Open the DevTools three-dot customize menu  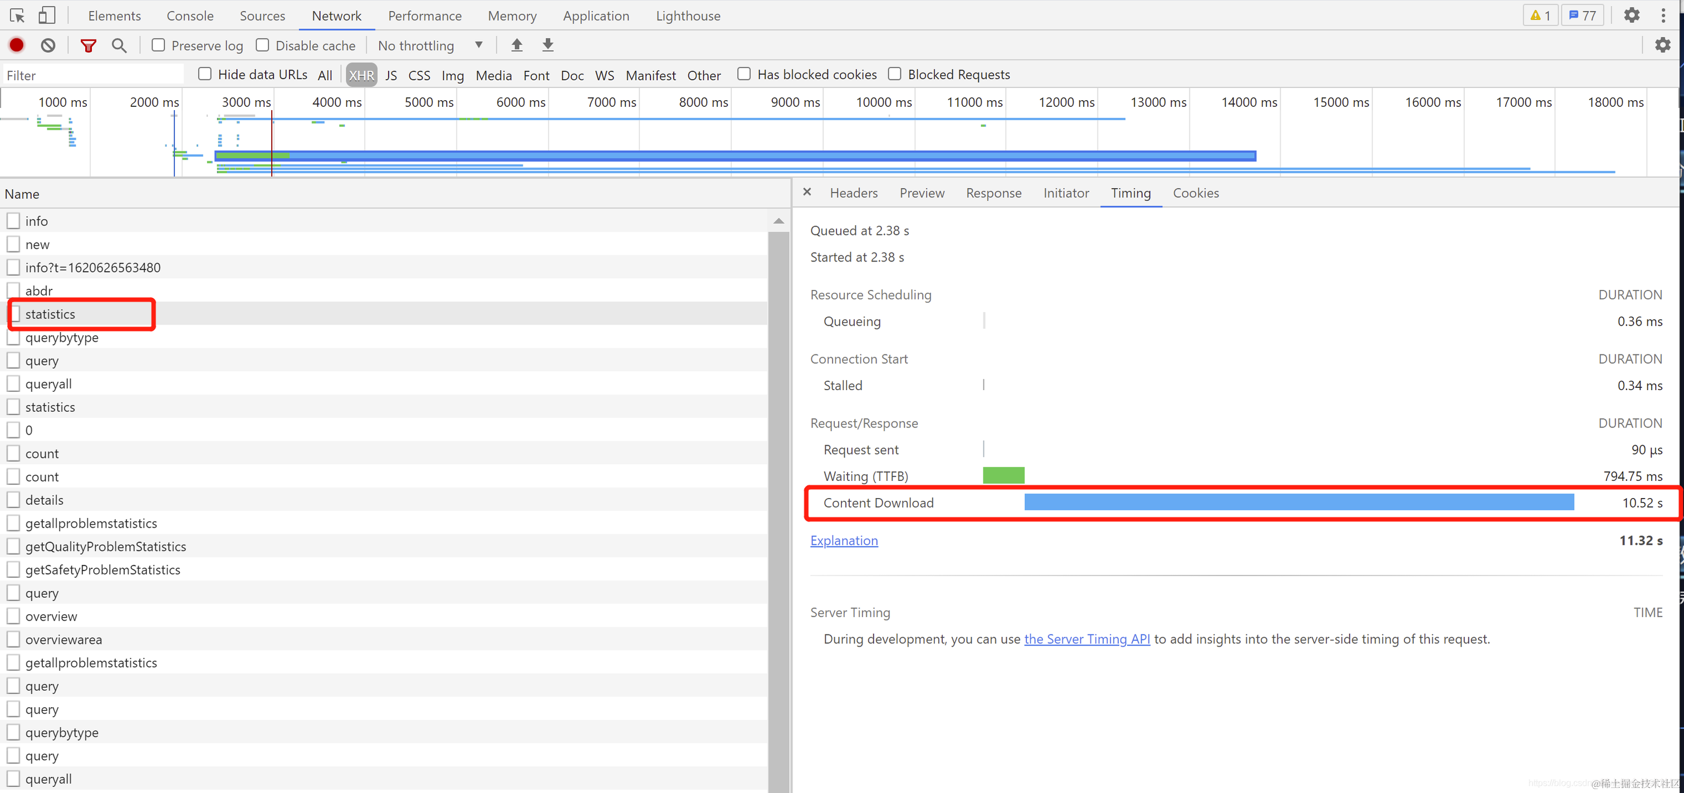pos(1663,16)
